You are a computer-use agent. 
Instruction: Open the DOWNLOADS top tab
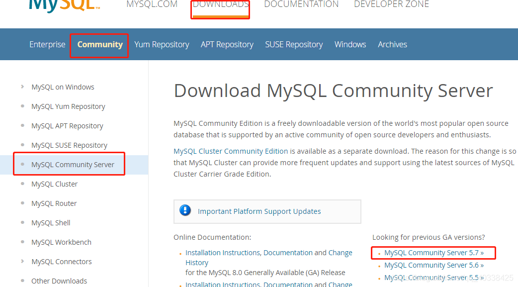point(220,4)
